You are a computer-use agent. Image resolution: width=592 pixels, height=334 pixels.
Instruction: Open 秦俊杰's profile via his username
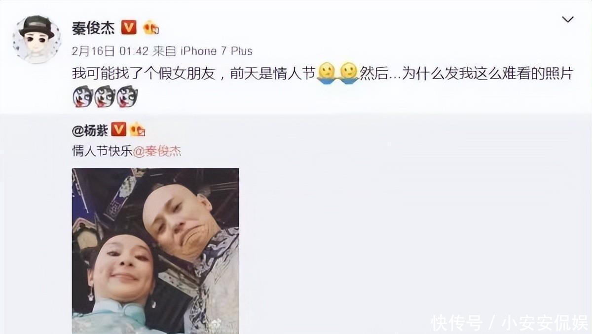(x=93, y=28)
